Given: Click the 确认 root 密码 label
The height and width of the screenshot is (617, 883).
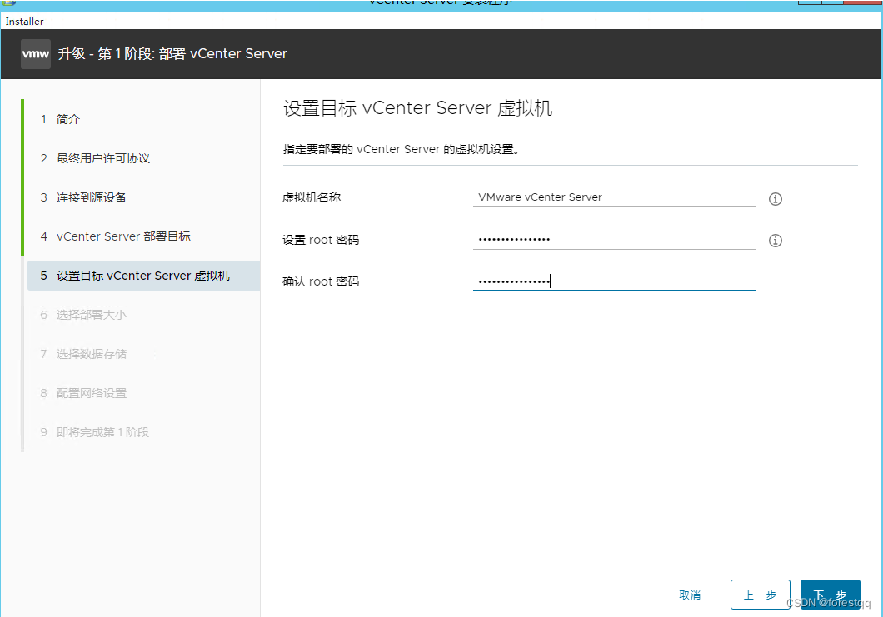Looking at the screenshot, I should [321, 281].
